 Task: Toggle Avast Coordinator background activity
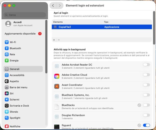[x=147, y=85]
